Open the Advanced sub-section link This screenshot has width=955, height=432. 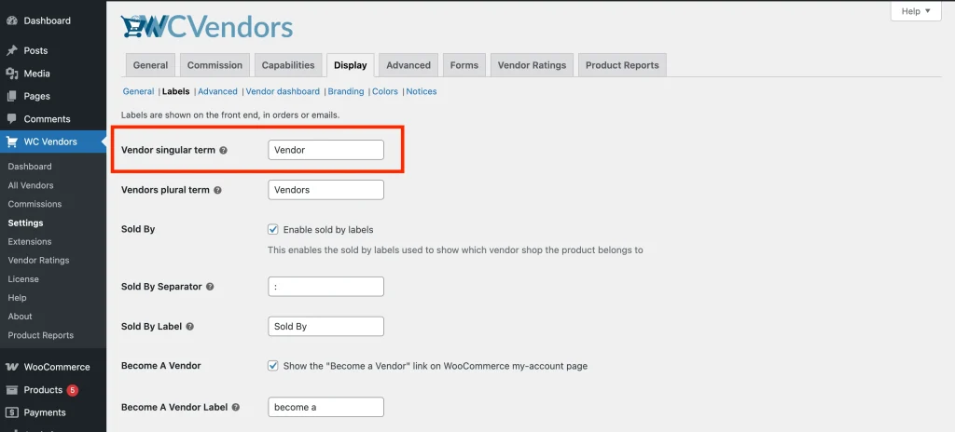point(217,91)
